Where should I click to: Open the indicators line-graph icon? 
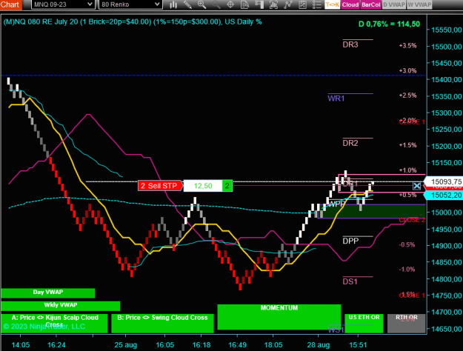pyautogui.click(x=288, y=4)
